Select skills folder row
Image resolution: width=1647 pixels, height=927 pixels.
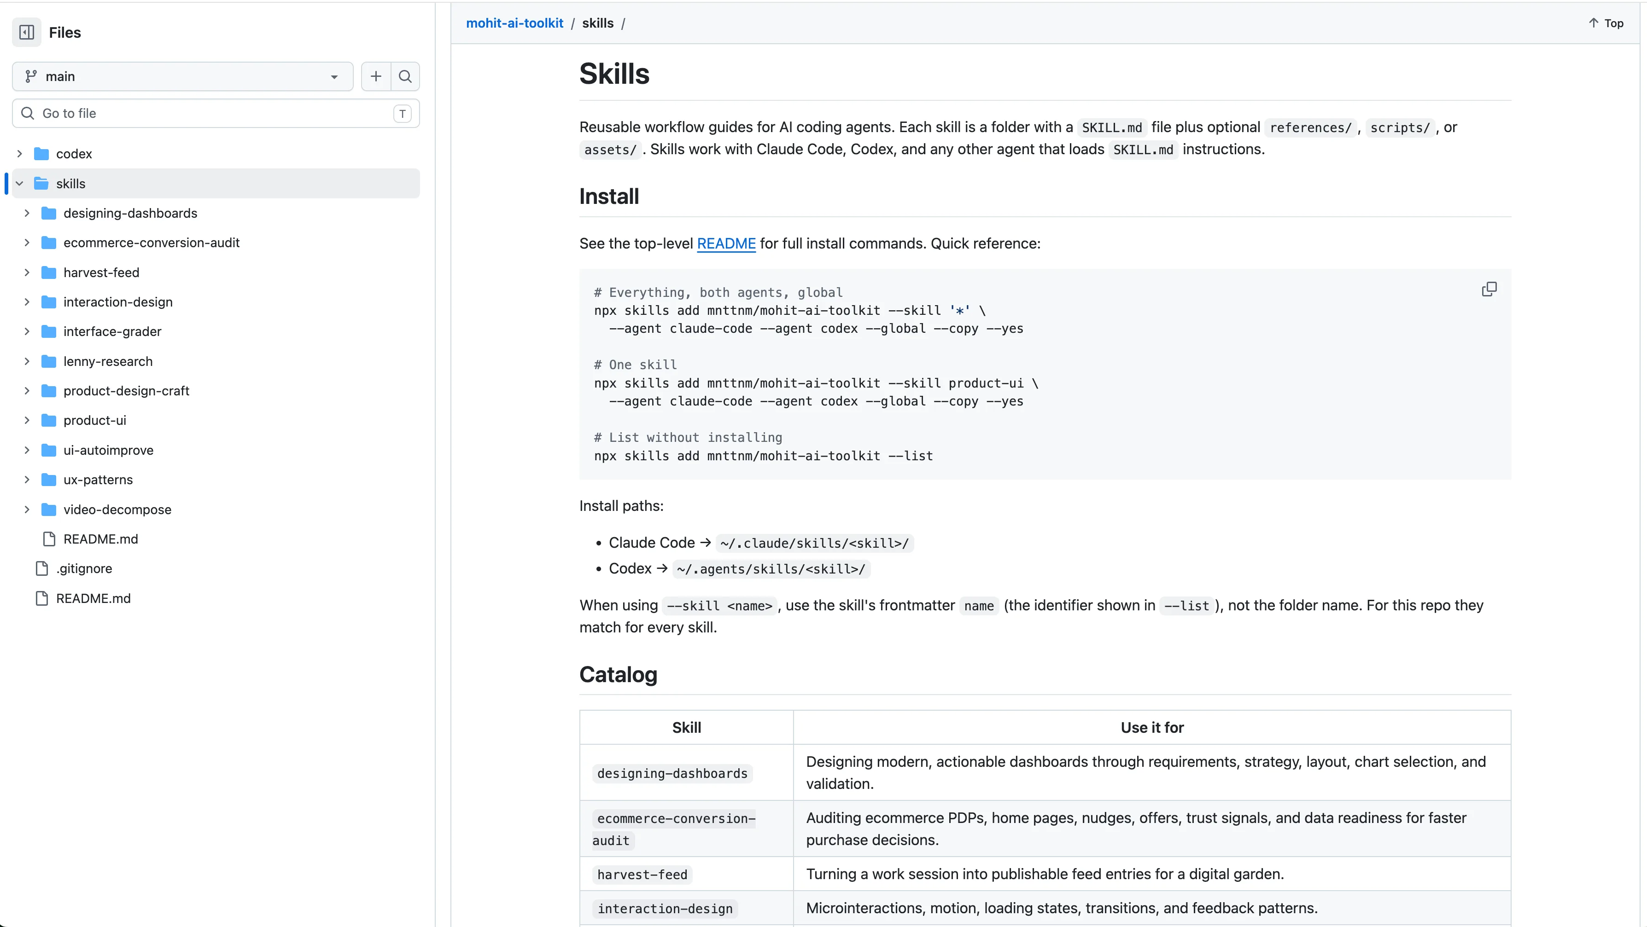tap(216, 183)
